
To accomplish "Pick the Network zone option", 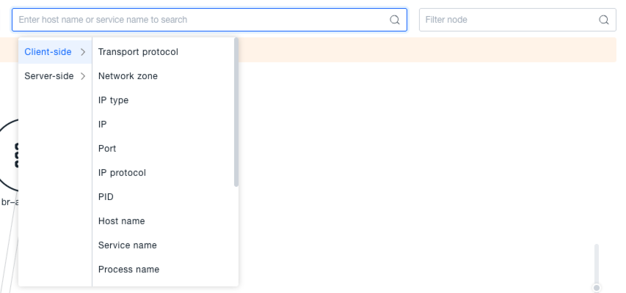I will coord(128,76).
